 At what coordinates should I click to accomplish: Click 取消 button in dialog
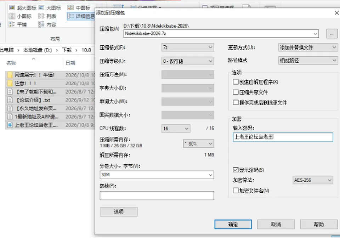point(276,224)
